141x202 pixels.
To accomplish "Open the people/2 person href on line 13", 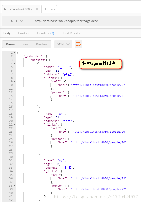I will click(x=98, y=96).
